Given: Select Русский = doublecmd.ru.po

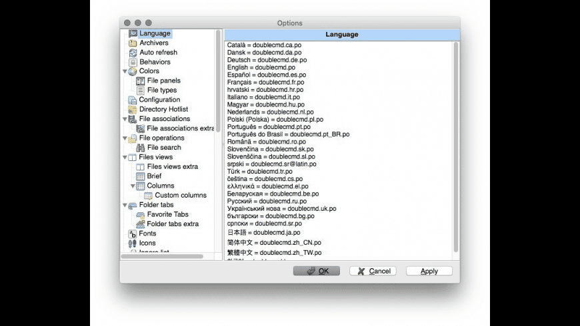Looking at the screenshot, I should pos(267,201).
